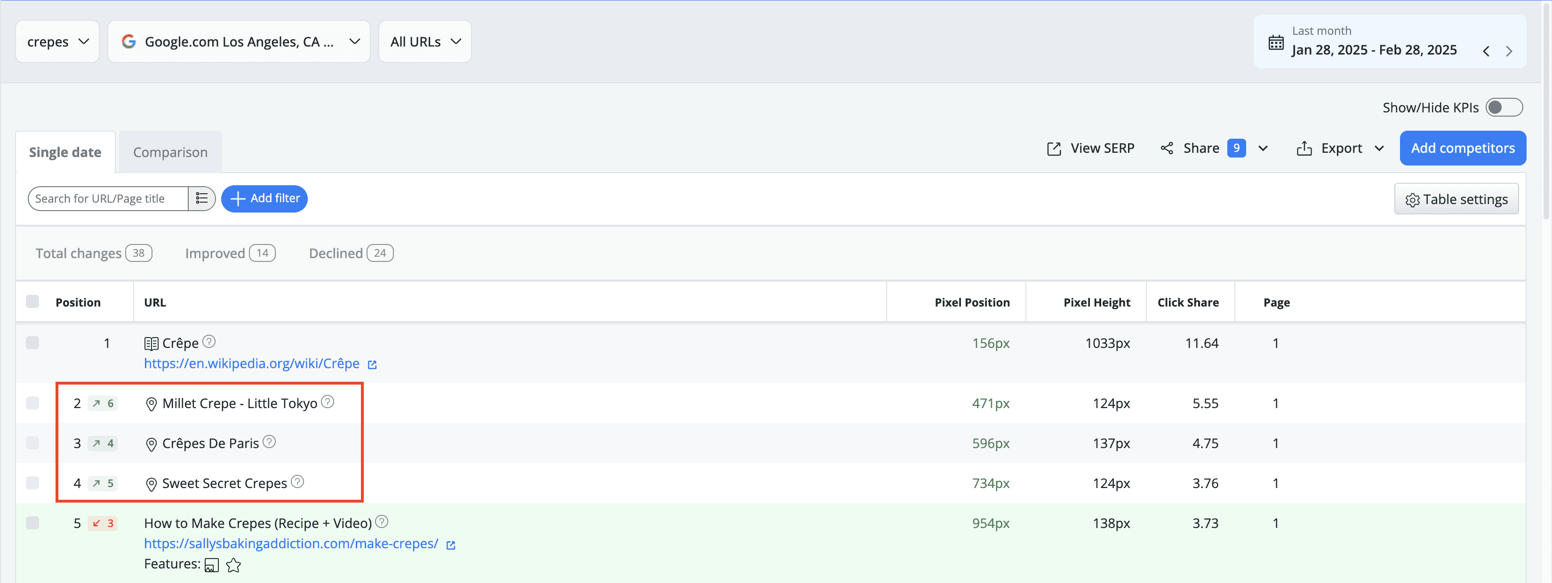This screenshot has width=1552, height=583.
Task: Click help icon beside Millet Crepe - Little Tokyo
Action: [x=327, y=402]
